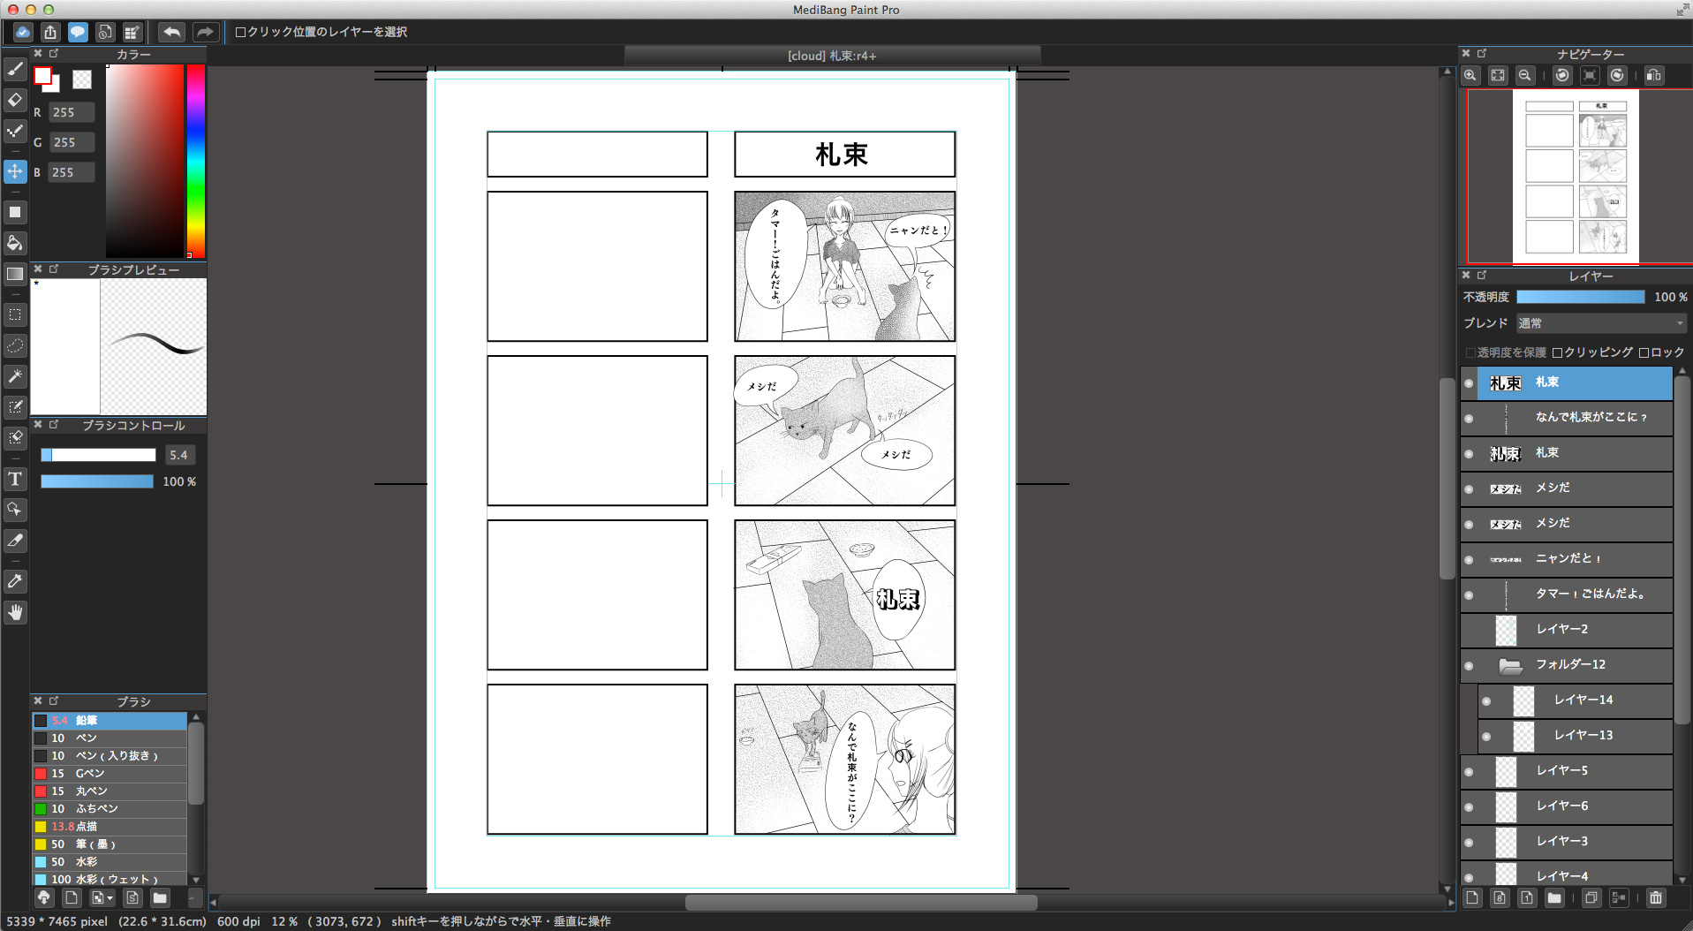Select the Move tool
The width and height of the screenshot is (1693, 931).
(15, 171)
